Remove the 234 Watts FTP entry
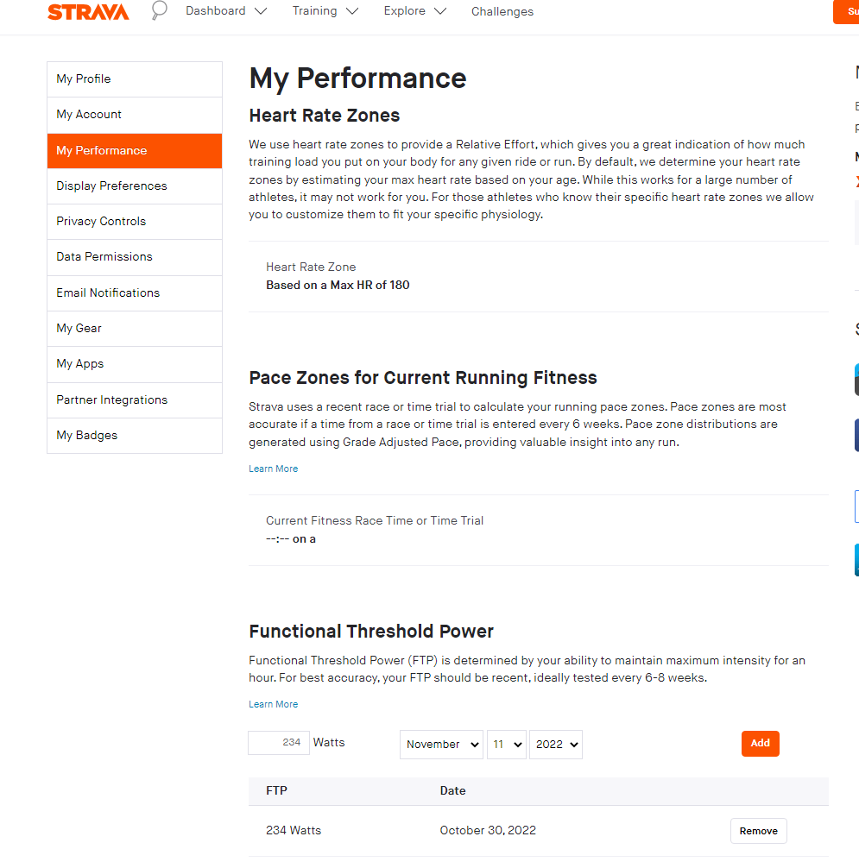Image resolution: width=859 pixels, height=868 pixels. (758, 831)
